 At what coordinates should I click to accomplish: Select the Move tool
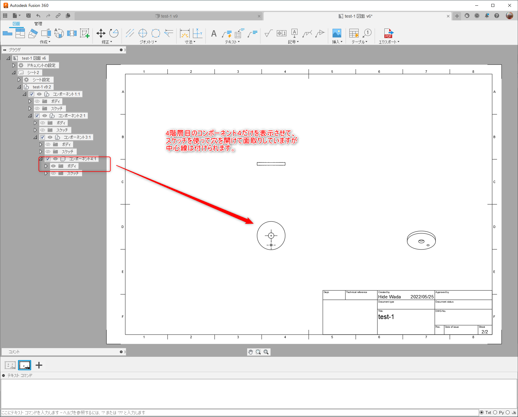pos(101,33)
